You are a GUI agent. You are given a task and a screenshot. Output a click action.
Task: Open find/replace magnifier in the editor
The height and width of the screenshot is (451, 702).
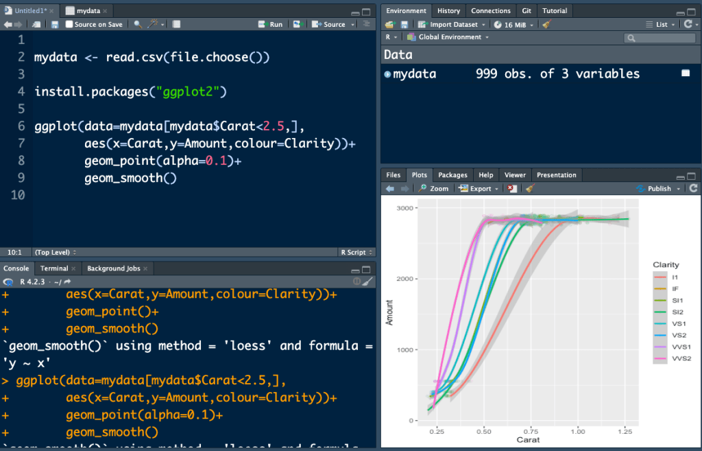[x=138, y=24]
